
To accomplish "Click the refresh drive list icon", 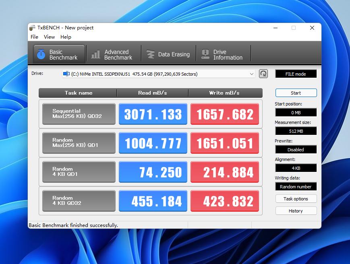I will coord(263,74).
